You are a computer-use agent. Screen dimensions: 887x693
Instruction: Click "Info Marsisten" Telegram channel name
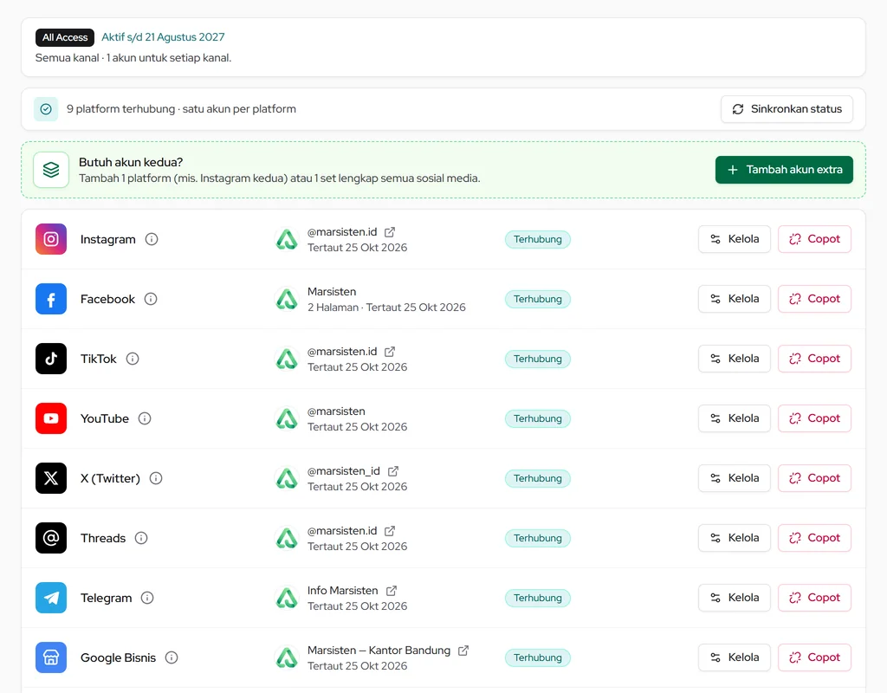click(x=343, y=591)
